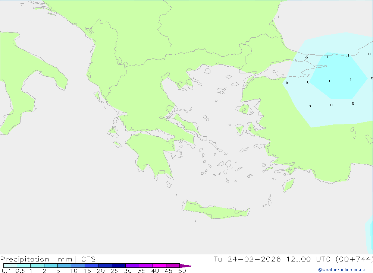
Task: Click the 30–35 mm purple legend swatch
Action: [132, 266]
